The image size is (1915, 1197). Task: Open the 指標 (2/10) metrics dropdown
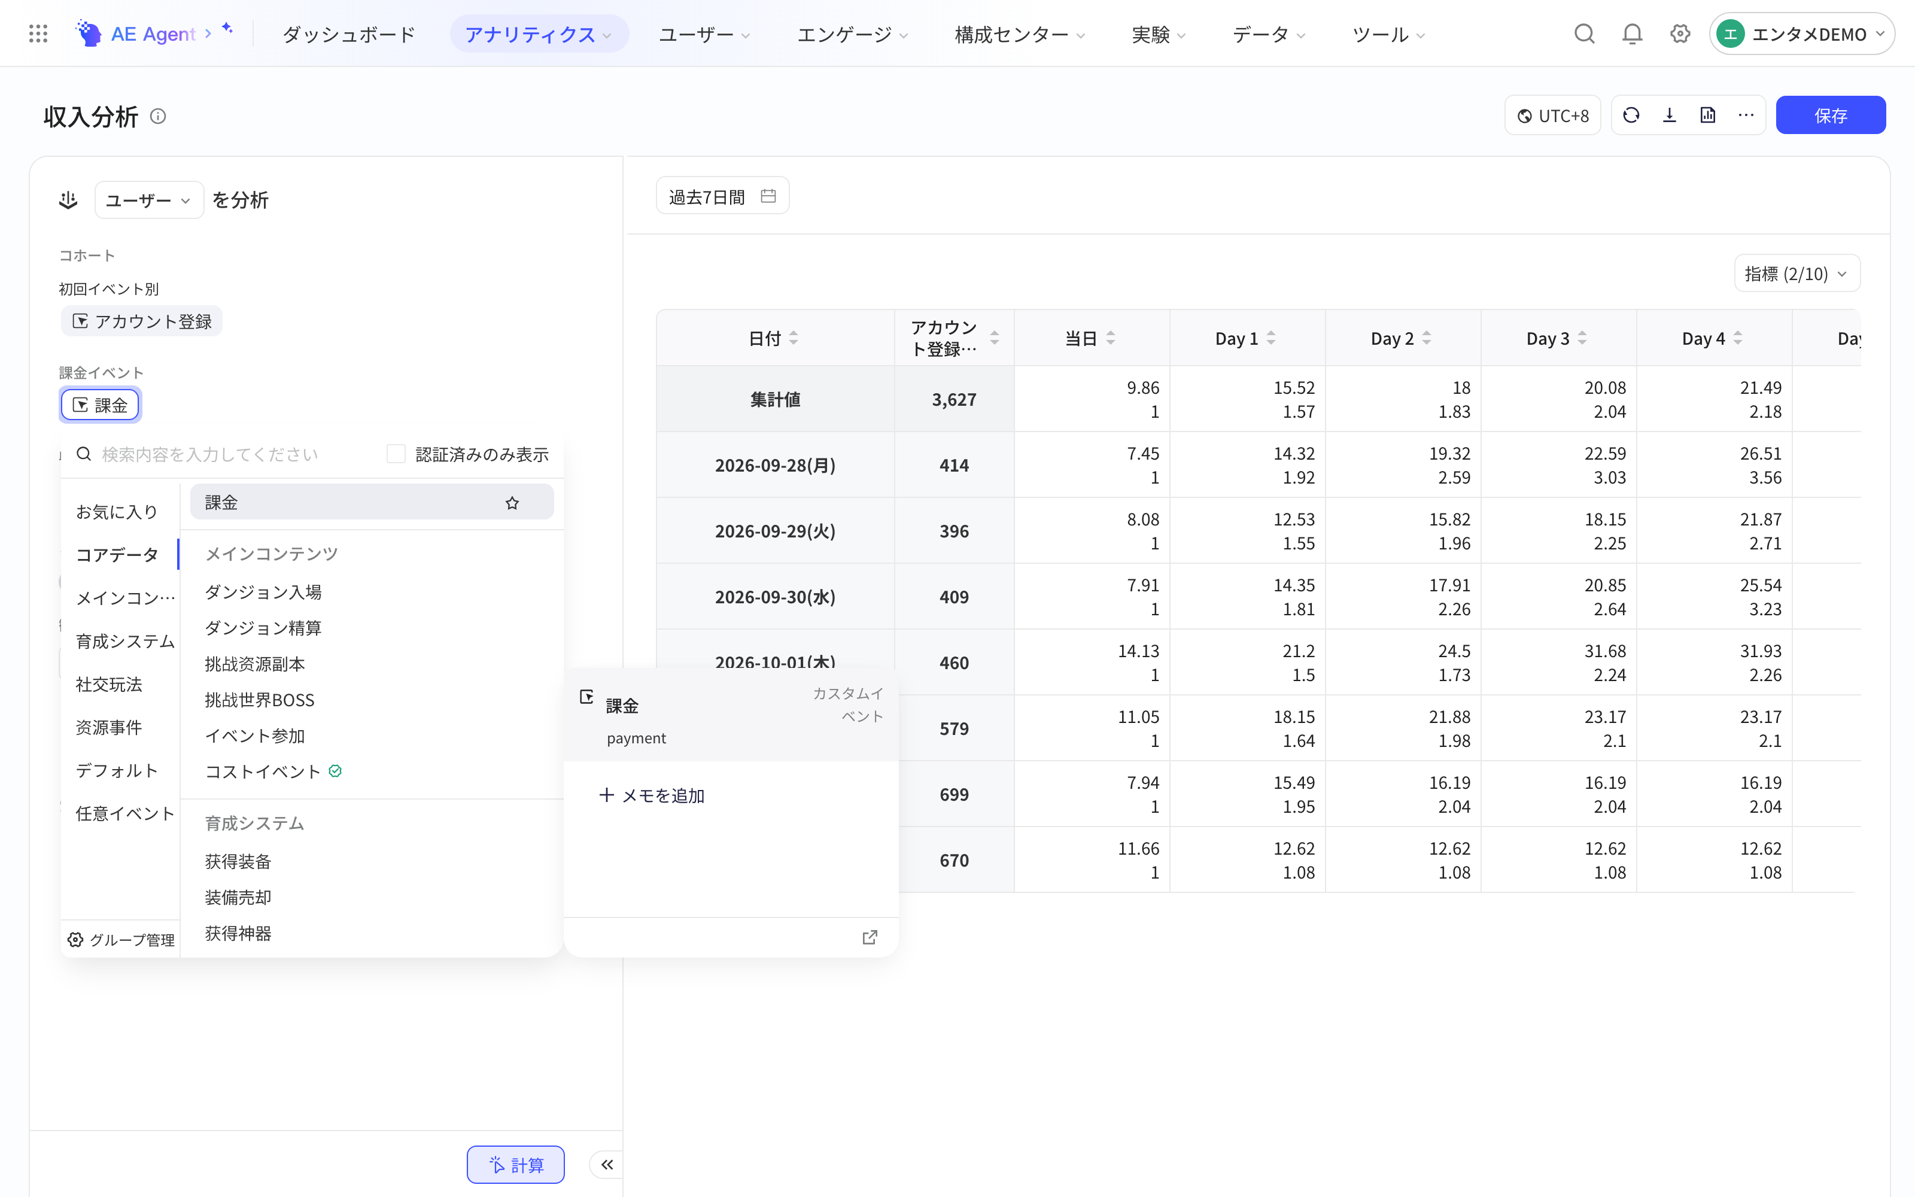pos(1797,274)
